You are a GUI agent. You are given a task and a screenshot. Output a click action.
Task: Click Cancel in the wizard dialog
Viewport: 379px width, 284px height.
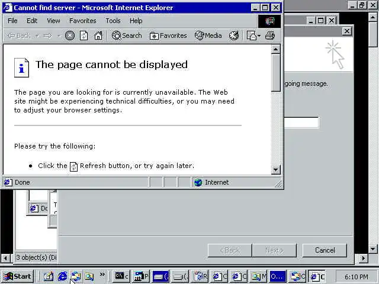pyautogui.click(x=325, y=250)
